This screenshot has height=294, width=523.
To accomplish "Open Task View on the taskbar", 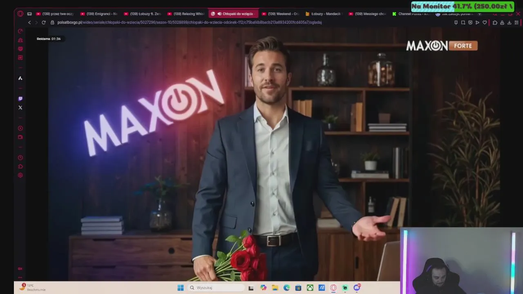I will tap(251, 288).
